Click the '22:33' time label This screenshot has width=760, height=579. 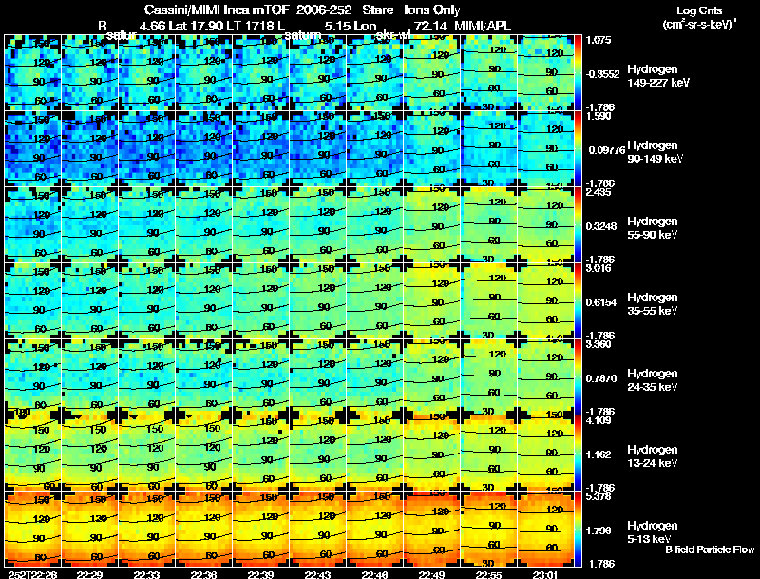click(x=146, y=574)
